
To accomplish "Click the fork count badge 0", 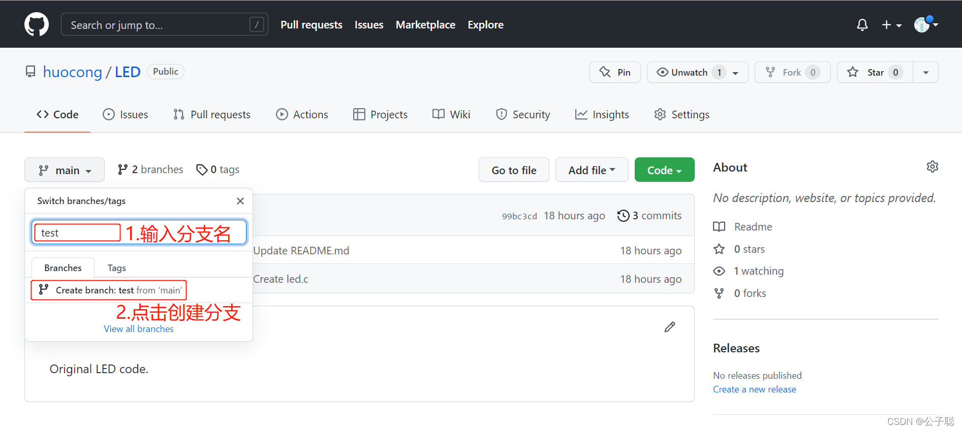I will (x=813, y=72).
